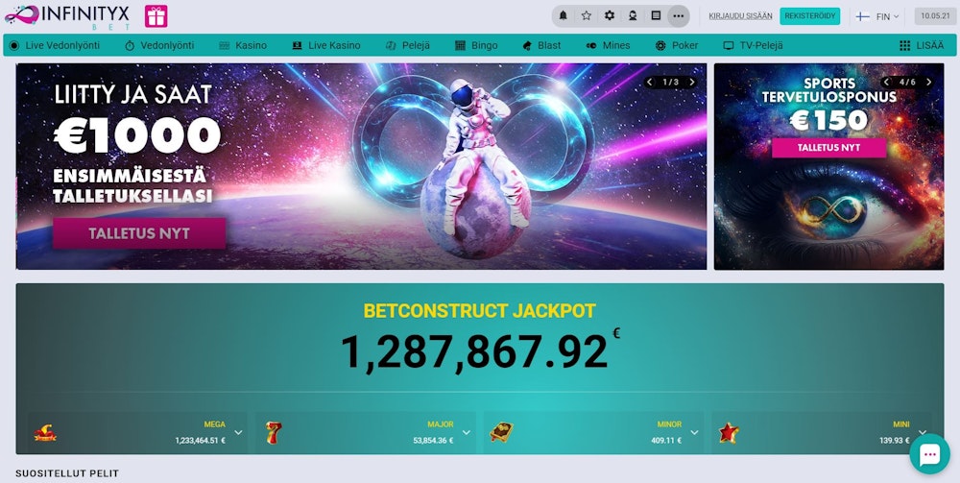Click the support agent headset icon
The height and width of the screenshot is (483, 960).
(633, 16)
